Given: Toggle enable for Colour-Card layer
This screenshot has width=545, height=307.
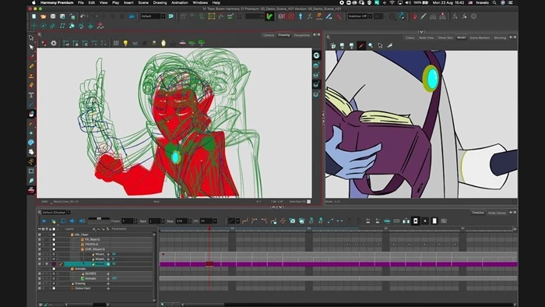Looking at the screenshot, I should (39, 288).
